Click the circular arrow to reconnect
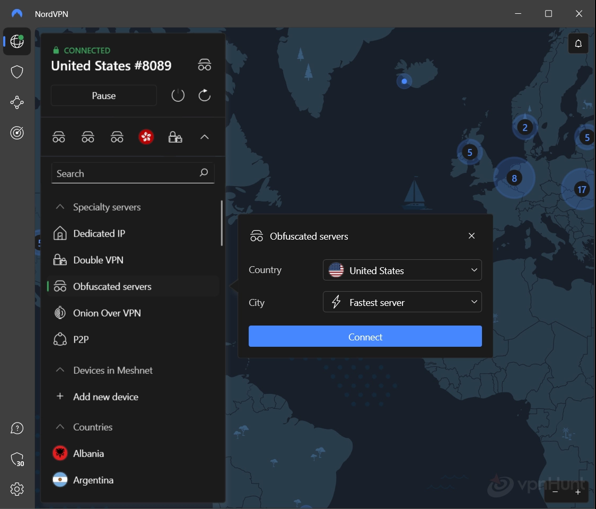This screenshot has height=509, width=596. (x=205, y=95)
